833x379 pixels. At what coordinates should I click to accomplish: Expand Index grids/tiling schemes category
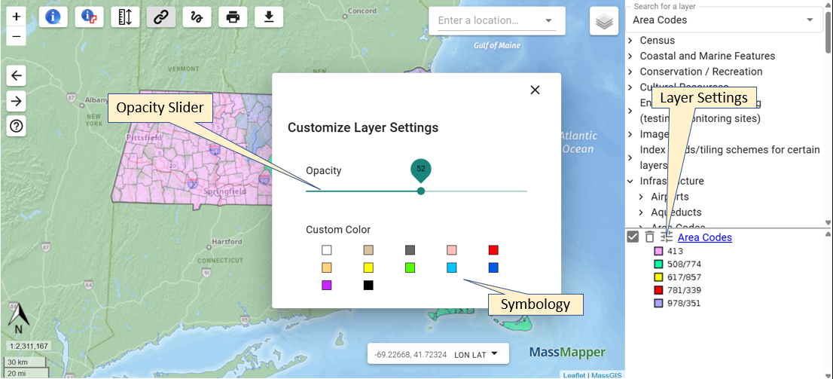tap(630, 158)
